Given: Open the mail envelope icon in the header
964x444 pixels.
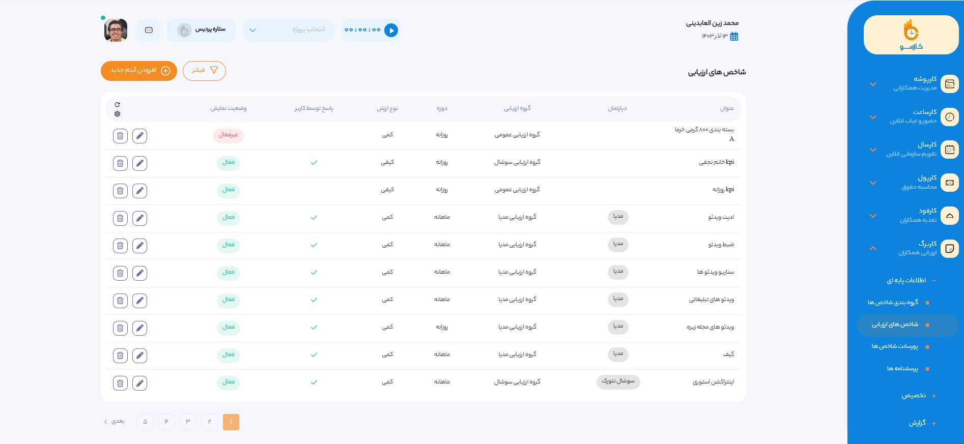Looking at the screenshot, I should [x=149, y=31].
